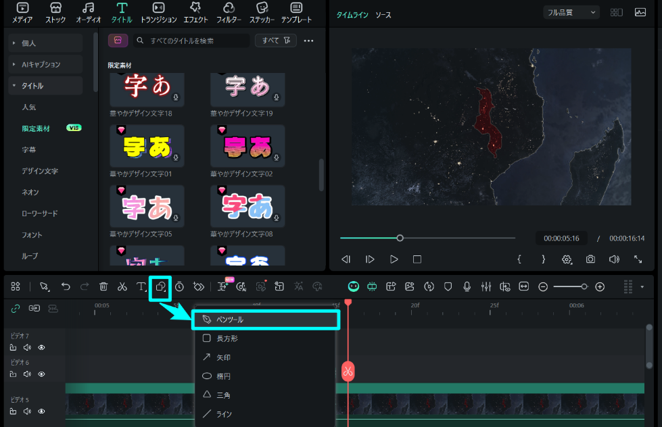Click the audio mixer icon
This screenshot has height=427, width=662.
point(486,286)
